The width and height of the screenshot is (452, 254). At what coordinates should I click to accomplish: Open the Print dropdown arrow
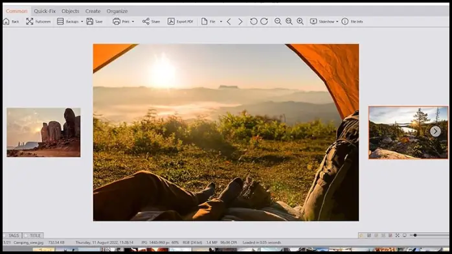point(133,21)
